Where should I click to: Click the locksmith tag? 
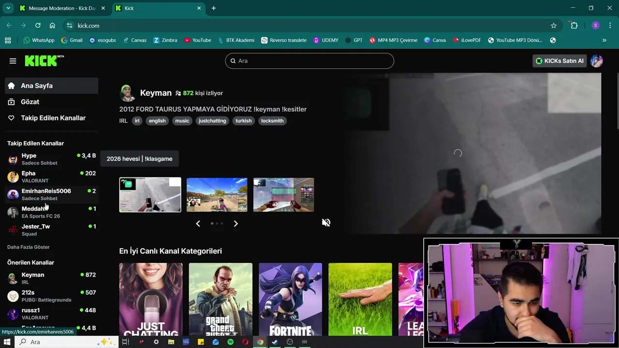tap(272, 121)
